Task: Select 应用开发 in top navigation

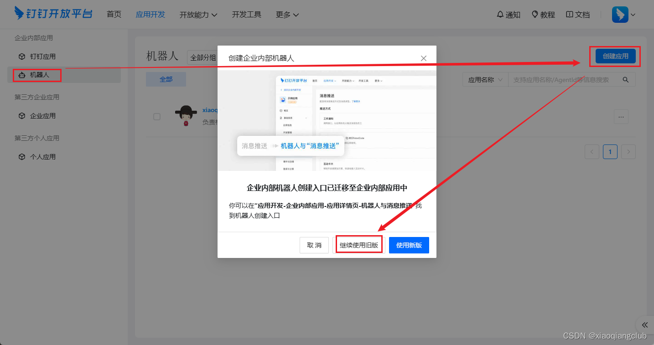Action: 151,15
